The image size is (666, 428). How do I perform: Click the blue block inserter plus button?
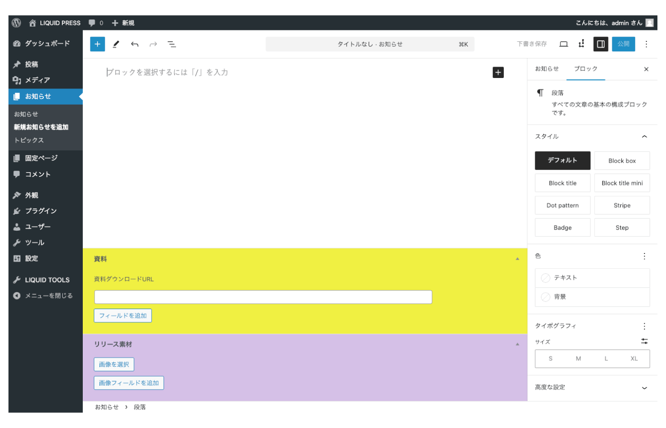(x=98, y=44)
